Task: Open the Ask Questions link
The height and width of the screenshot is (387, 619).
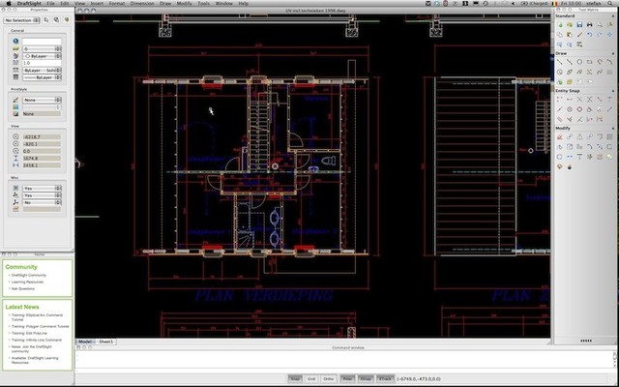Action: 23,288
